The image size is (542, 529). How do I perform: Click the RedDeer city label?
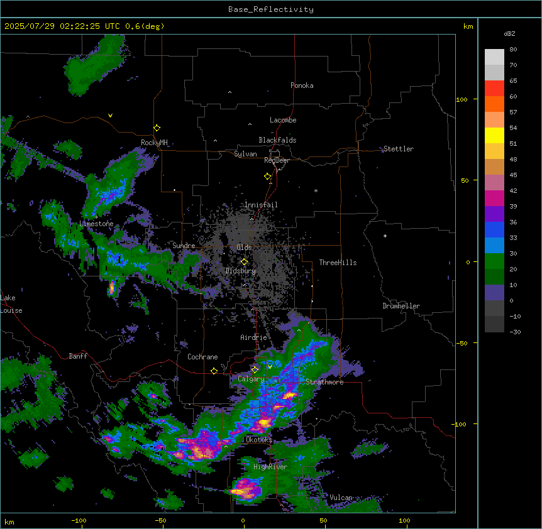click(277, 160)
